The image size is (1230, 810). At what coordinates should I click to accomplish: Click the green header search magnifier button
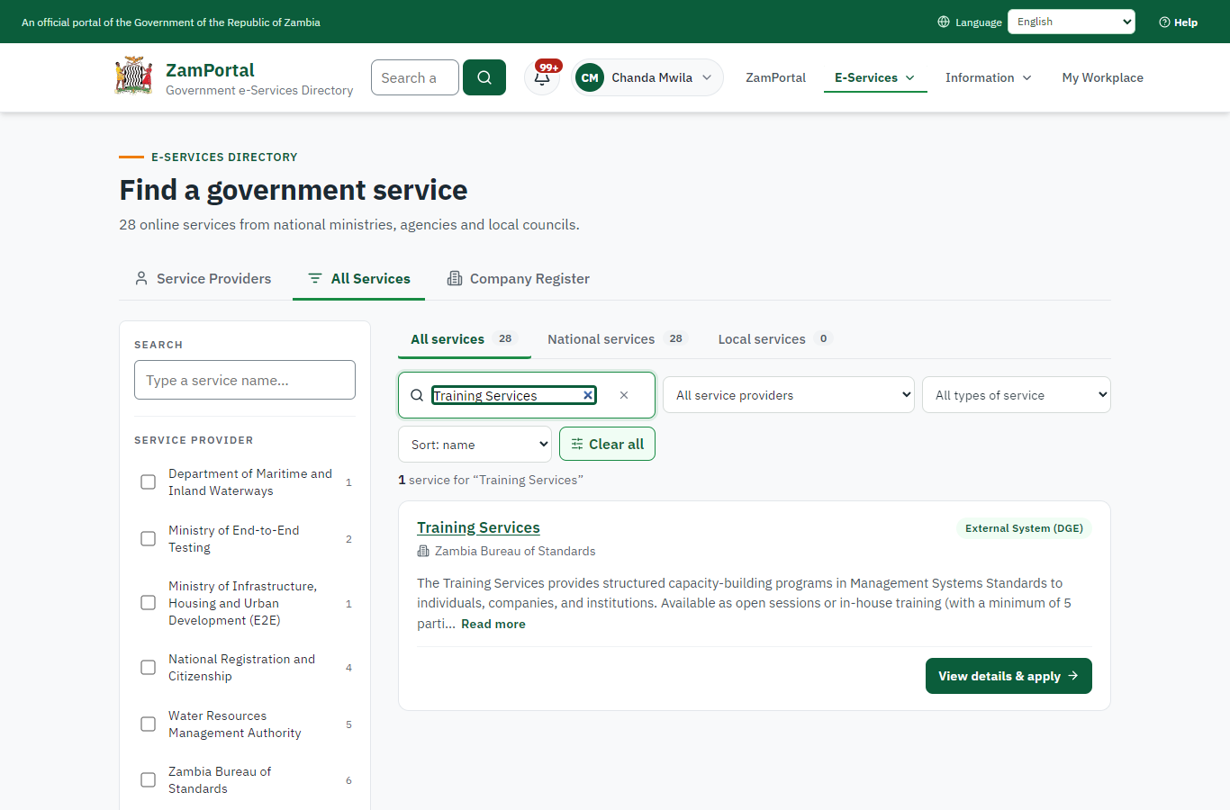pos(484,77)
